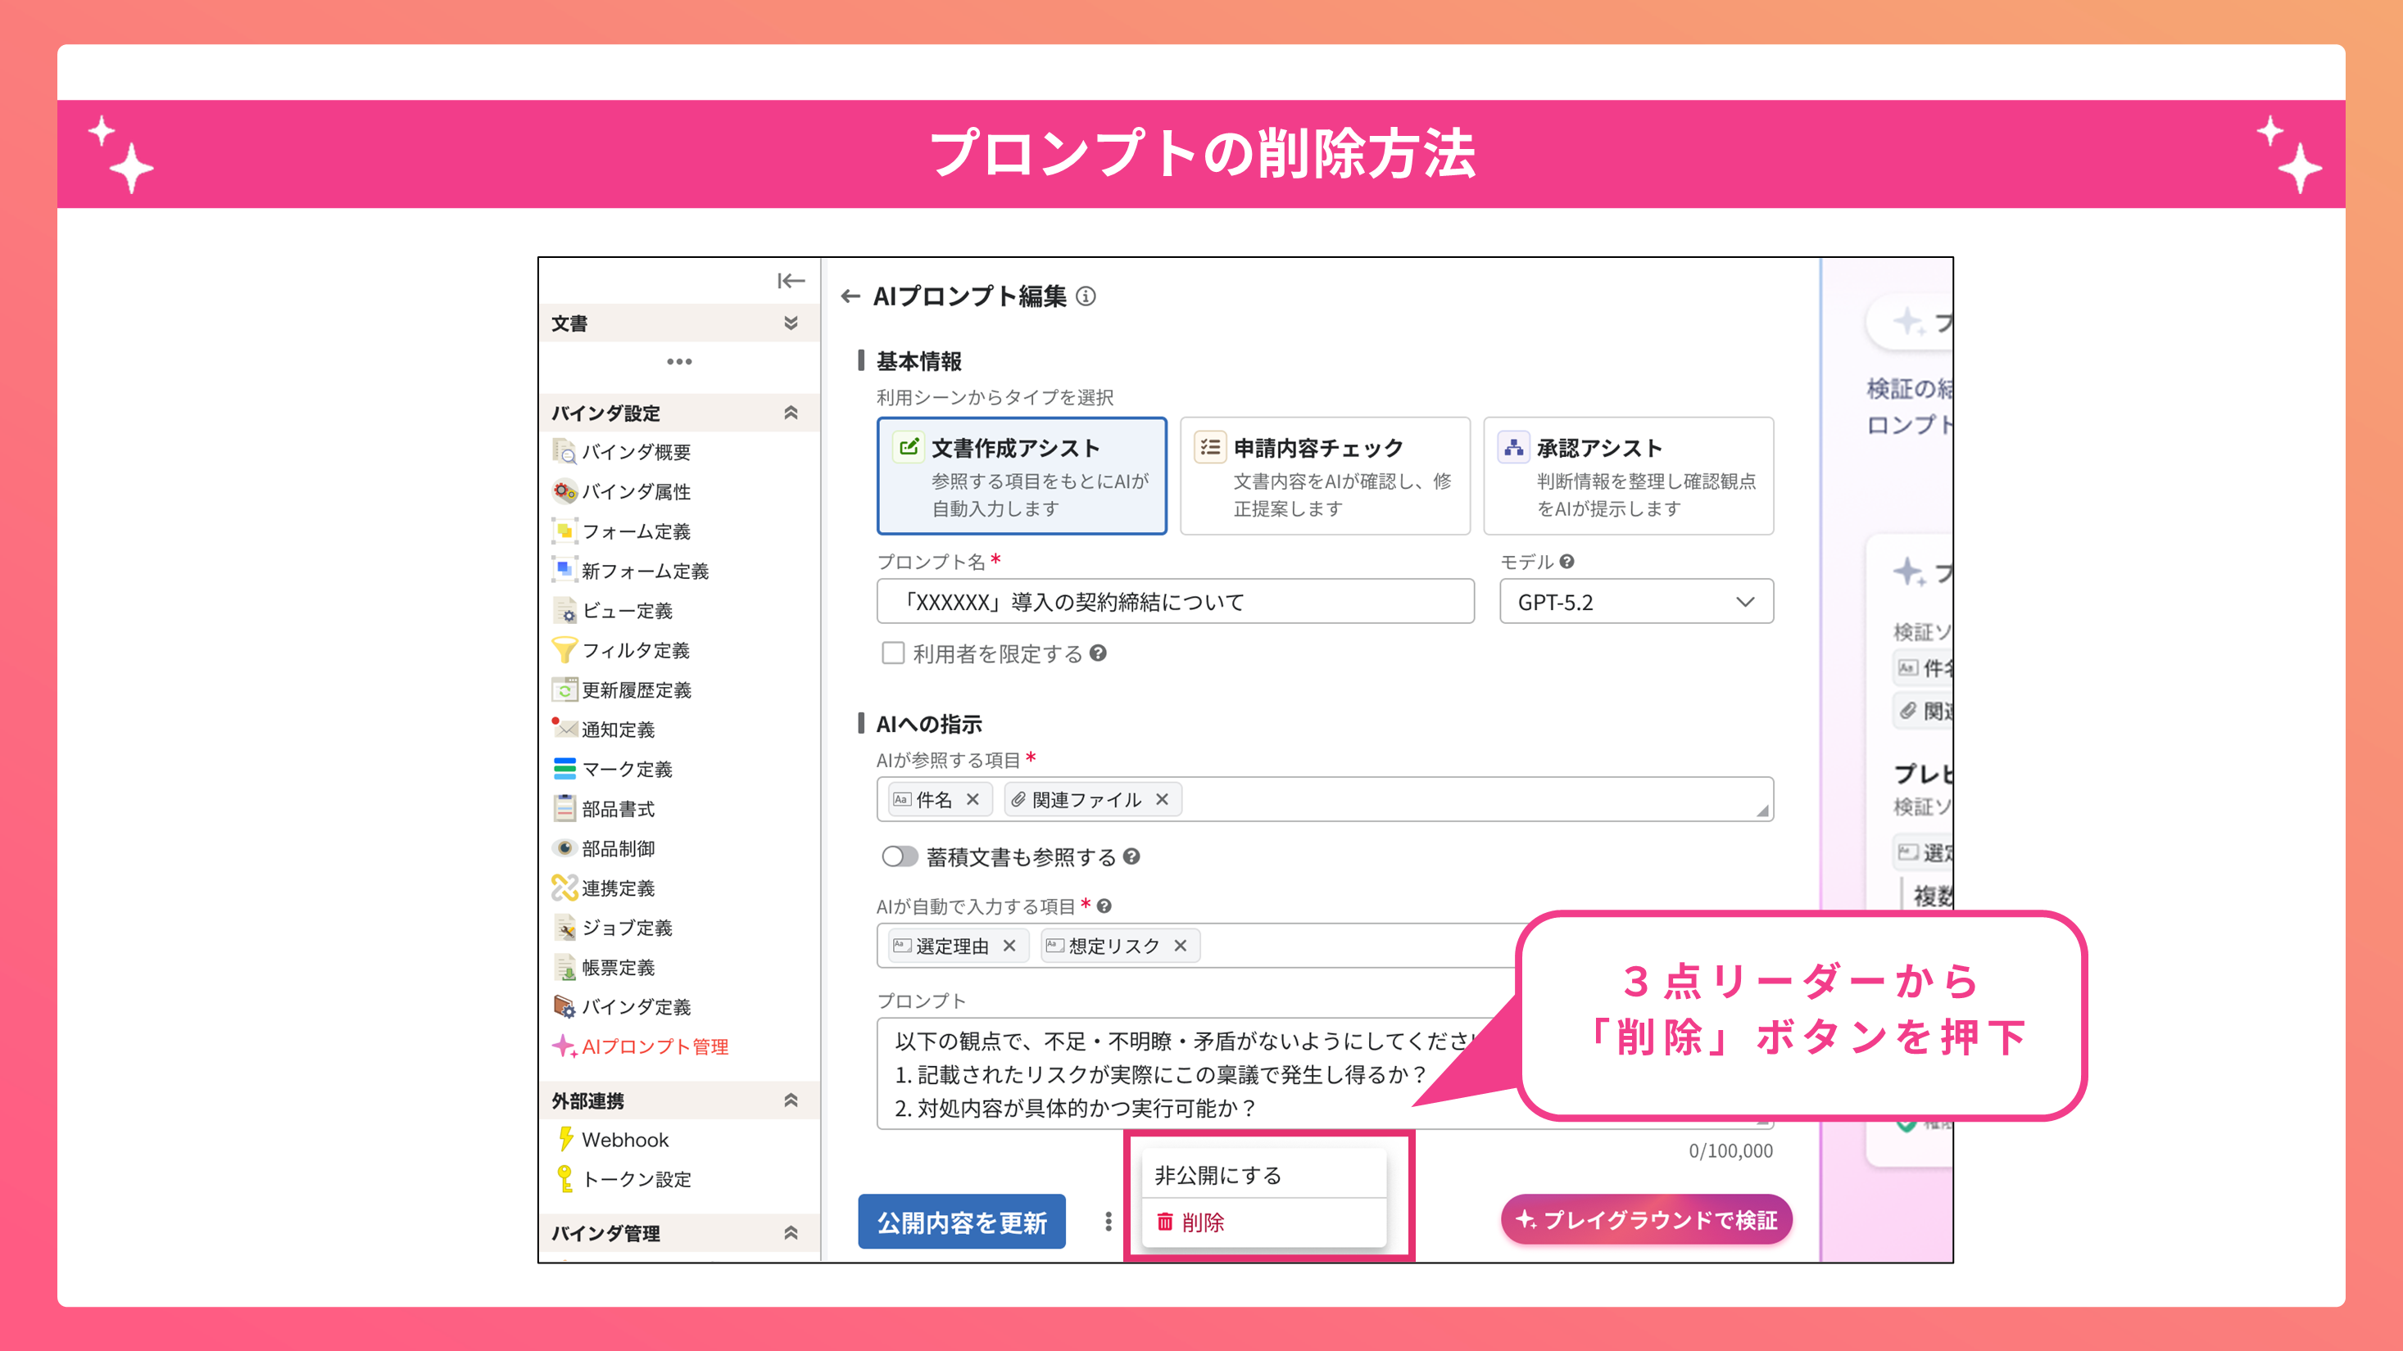The height and width of the screenshot is (1351, 2403).
Task: Choose 削除 from the popup menu
Action: (1264, 1222)
